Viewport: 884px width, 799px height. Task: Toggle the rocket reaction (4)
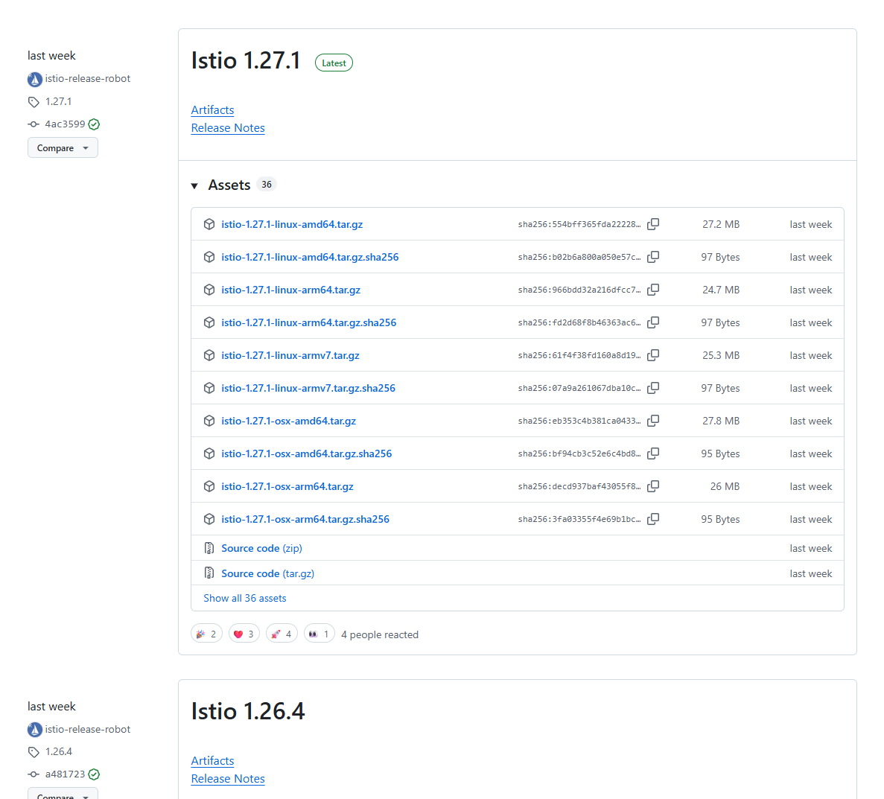(x=282, y=634)
